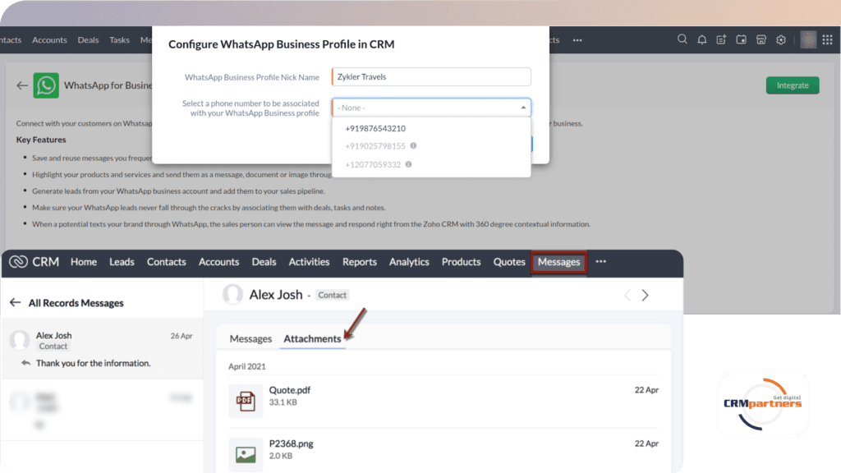The height and width of the screenshot is (473, 841).
Task: Open Quotes module
Action: [509, 262]
